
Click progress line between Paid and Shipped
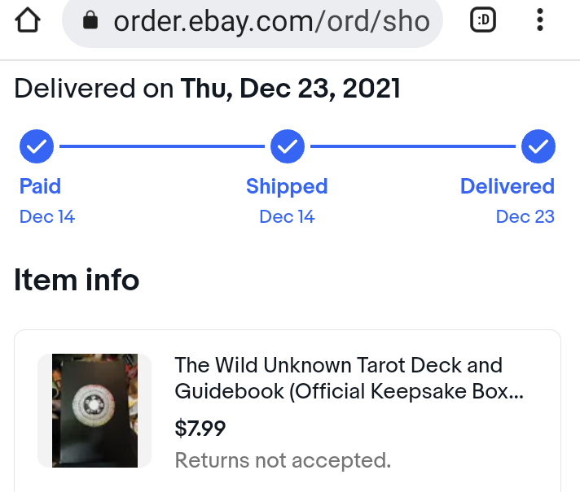click(x=161, y=147)
